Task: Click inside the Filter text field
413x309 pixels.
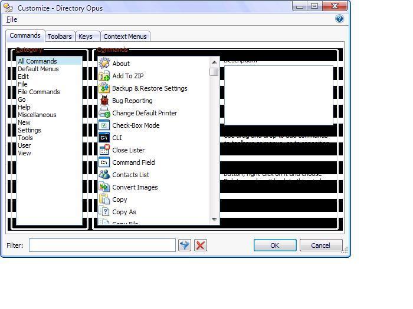Action: pos(102,245)
